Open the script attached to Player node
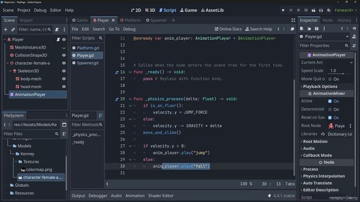Screen dimensions: 360x202 pos(58,40)
